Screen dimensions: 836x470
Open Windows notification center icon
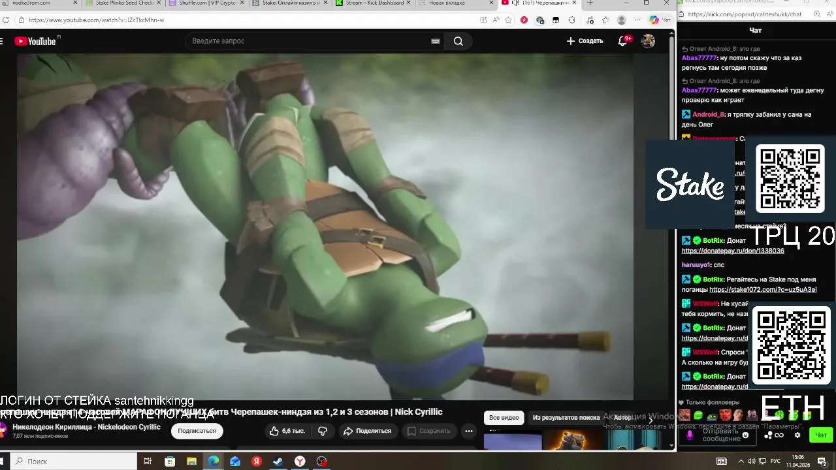coord(822,462)
